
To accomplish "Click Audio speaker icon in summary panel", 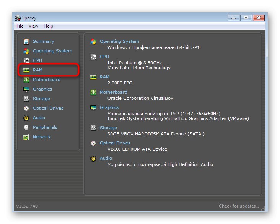I will click(x=93, y=159).
